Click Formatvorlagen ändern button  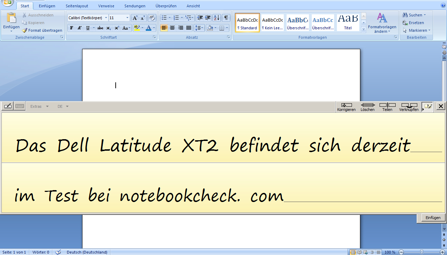click(x=382, y=23)
